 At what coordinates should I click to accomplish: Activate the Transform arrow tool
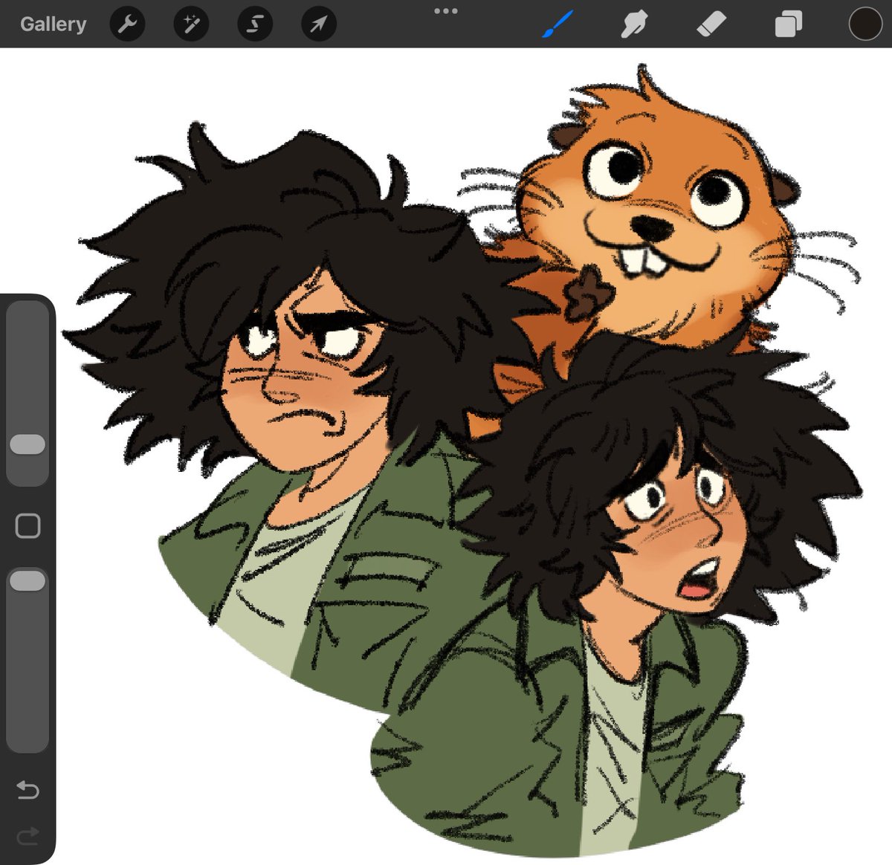coord(319,25)
